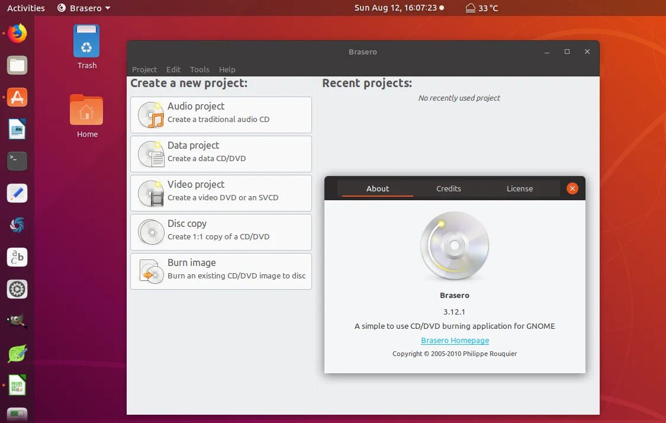Open the clock and calendar panel
The image size is (666, 423).
pyautogui.click(x=399, y=8)
